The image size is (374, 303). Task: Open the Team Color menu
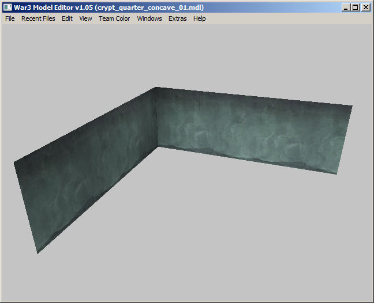click(114, 18)
